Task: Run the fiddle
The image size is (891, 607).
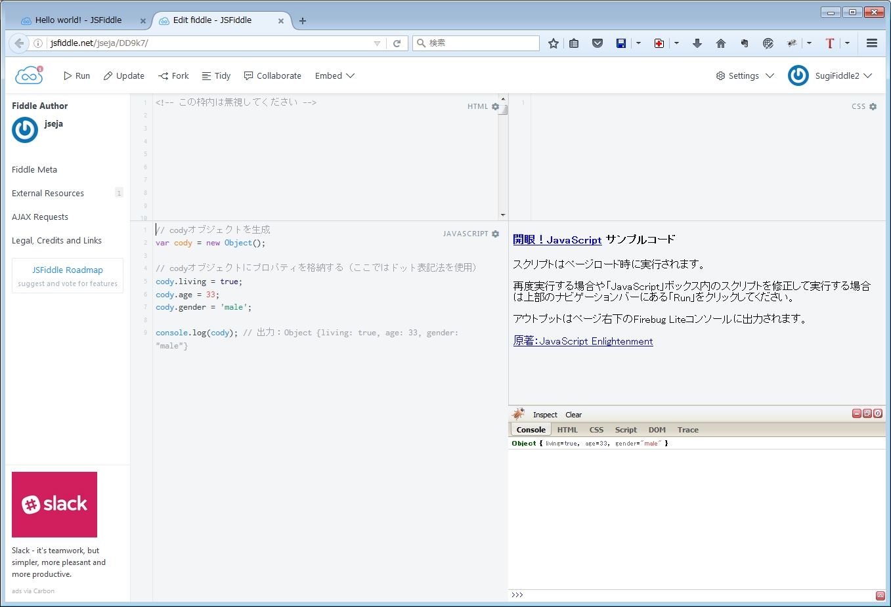Action: coord(77,76)
